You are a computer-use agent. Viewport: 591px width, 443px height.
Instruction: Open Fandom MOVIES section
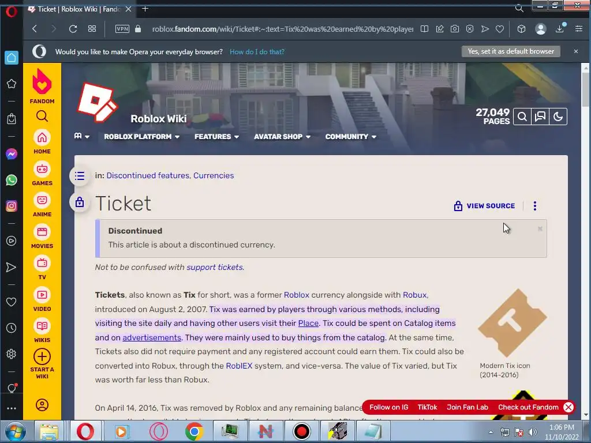pyautogui.click(x=42, y=236)
